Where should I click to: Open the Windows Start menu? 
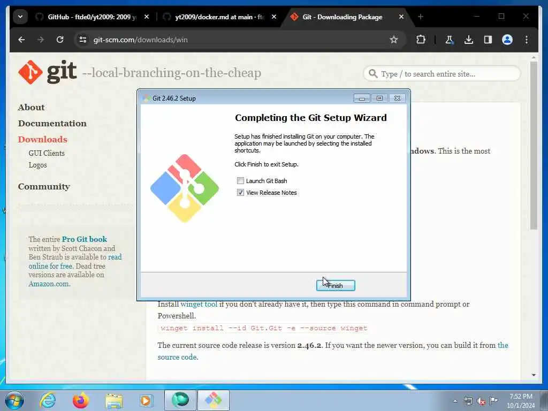tap(14, 400)
